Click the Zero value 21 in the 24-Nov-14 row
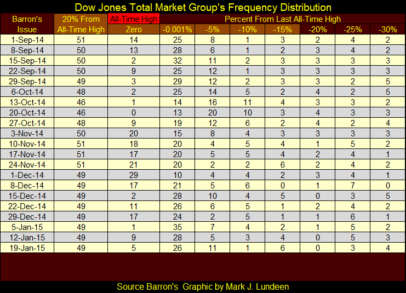Image resolution: width=406 pixels, height=293 pixels. (x=134, y=165)
